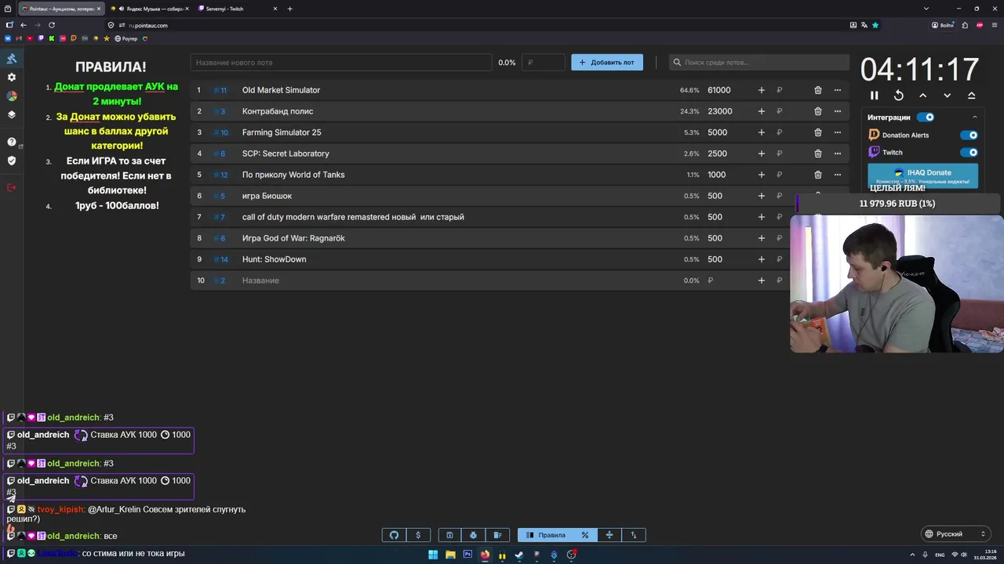Image resolution: width=1004 pixels, height=564 pixels.
Task: Open Steam from the taskbar
Action: [x=519, y=555]
